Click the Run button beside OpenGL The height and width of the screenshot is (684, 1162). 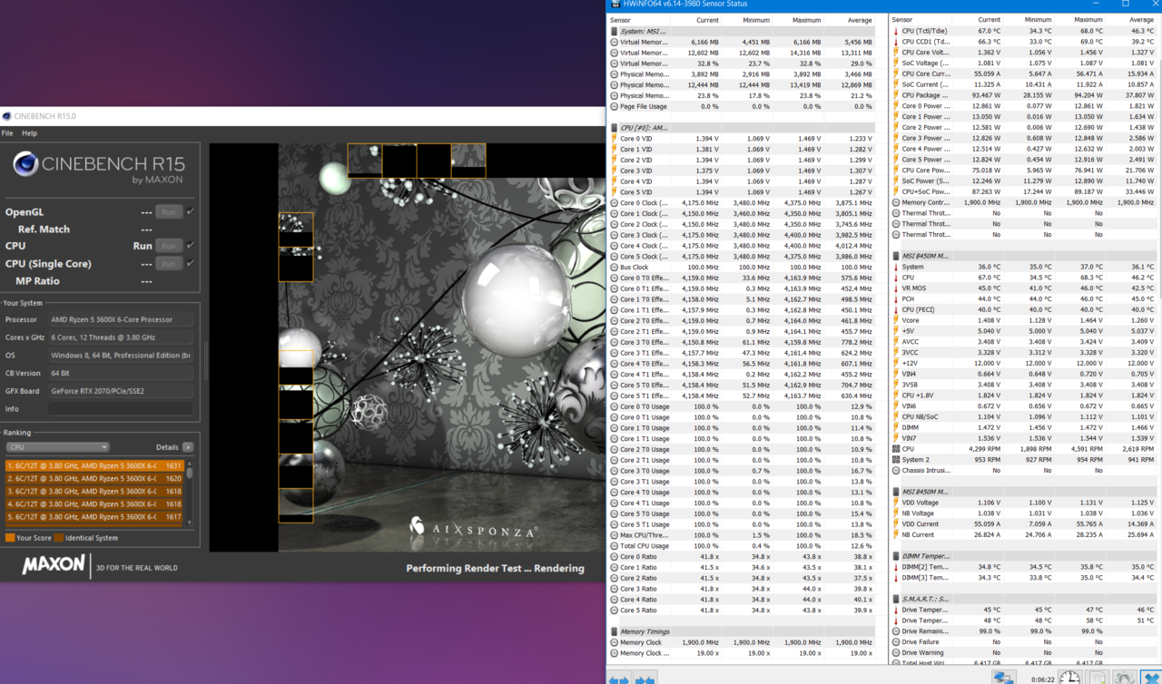click(168, 211)
